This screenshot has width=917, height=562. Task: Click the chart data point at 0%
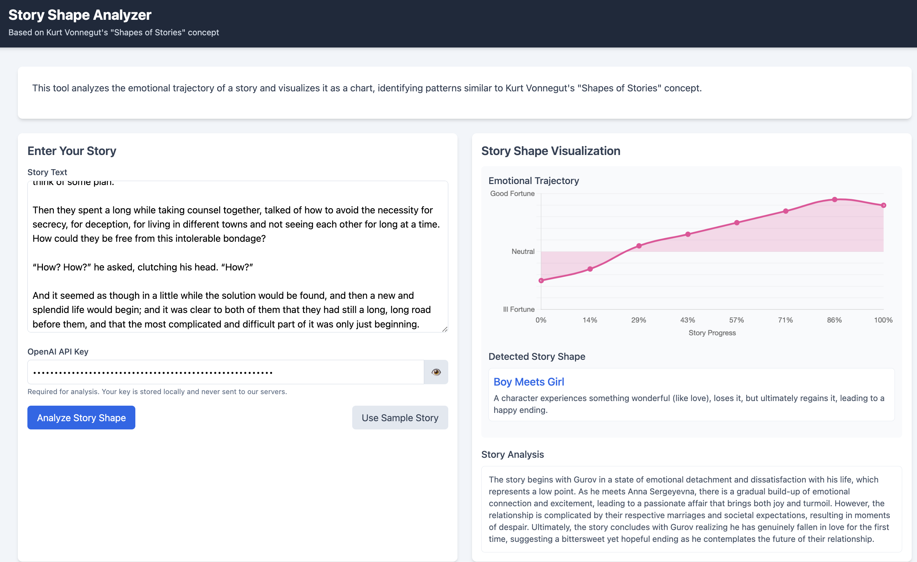(x=541, y=280)
